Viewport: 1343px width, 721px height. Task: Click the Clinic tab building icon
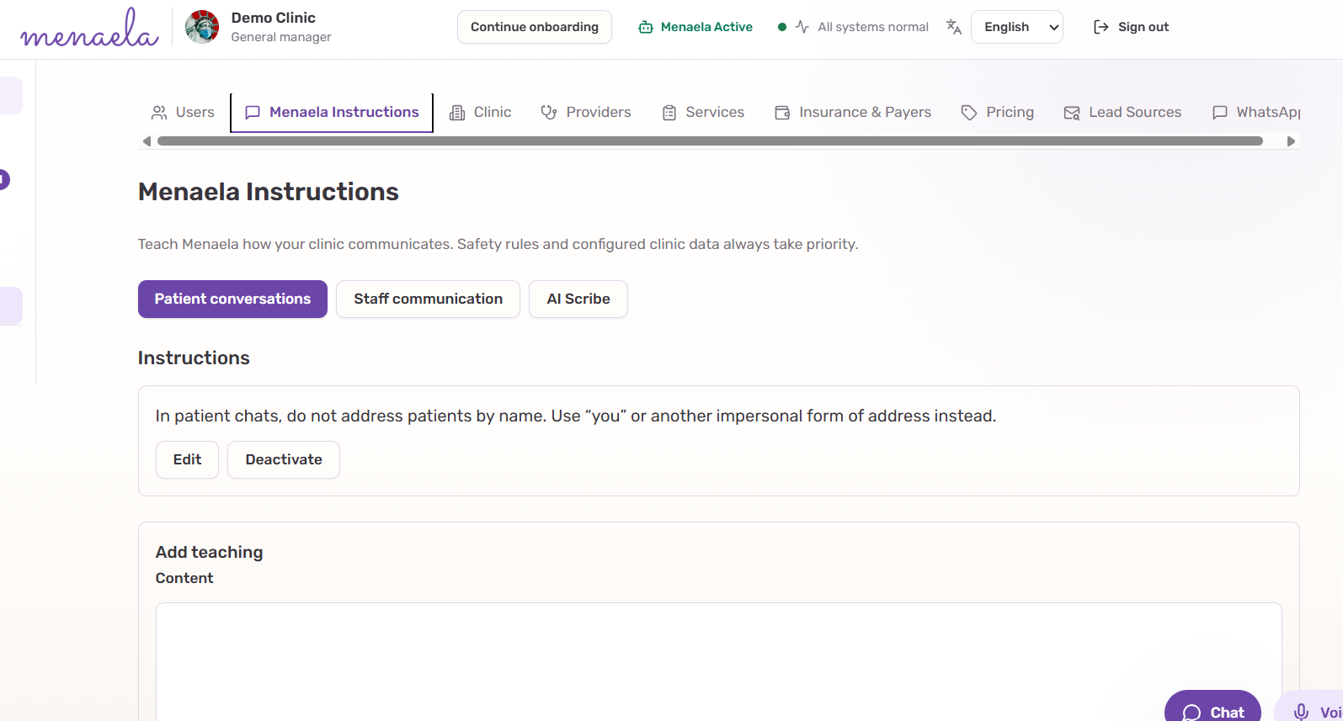tap(457, 113)
